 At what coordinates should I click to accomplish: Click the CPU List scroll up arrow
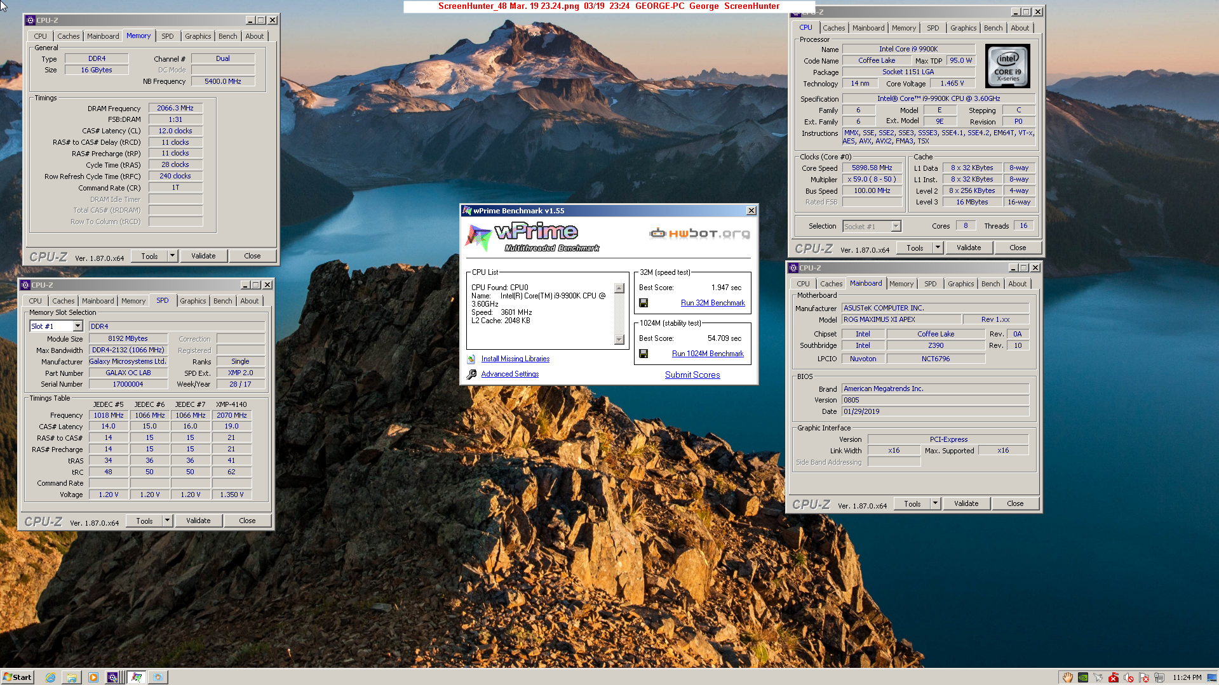(619, 288)
